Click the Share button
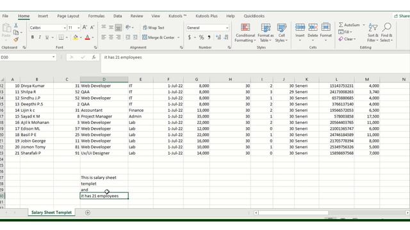This screenshot has height=230, width=410. (x=402, y=16)
